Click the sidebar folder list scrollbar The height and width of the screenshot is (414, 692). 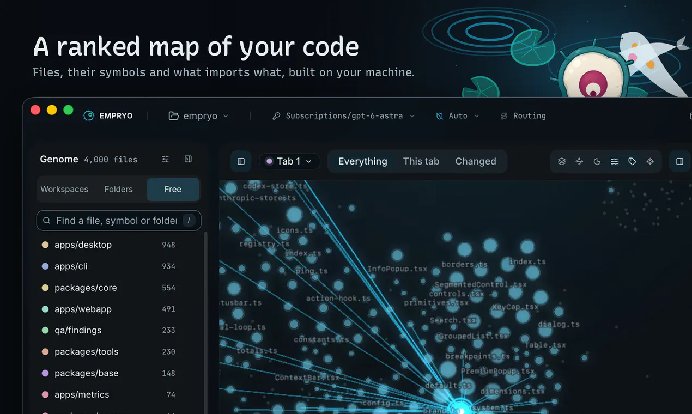(x=205, y=322)
